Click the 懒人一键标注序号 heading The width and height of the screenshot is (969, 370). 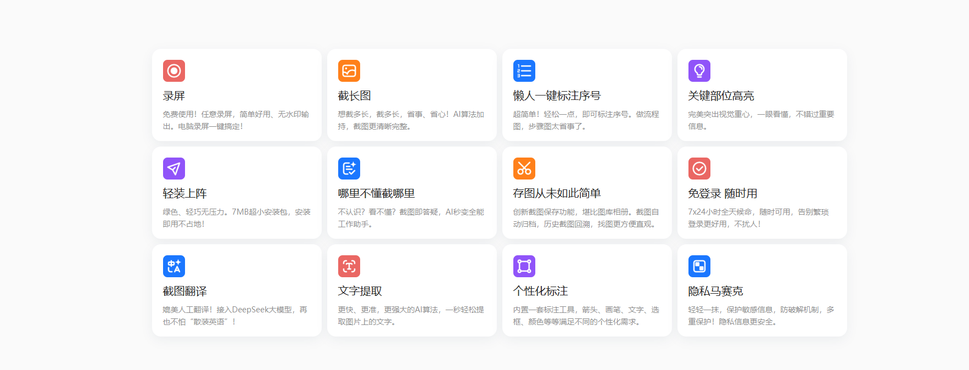click(557, 96)
